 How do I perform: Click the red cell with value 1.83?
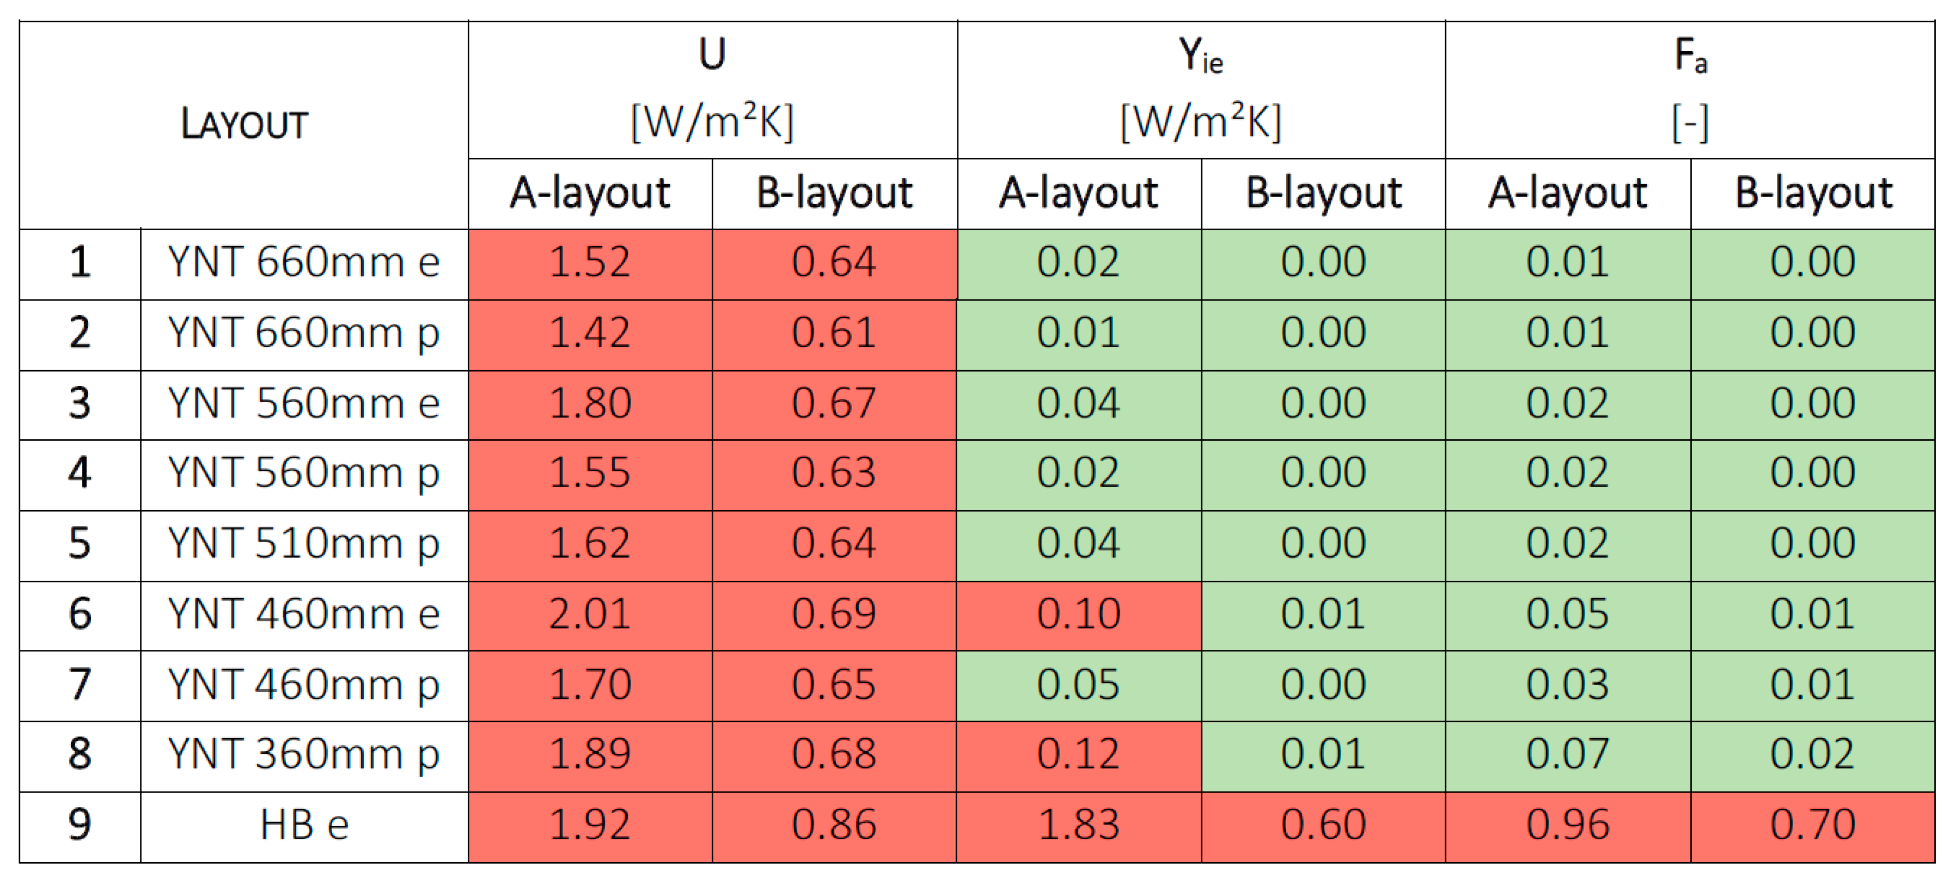click(1078, 825)
